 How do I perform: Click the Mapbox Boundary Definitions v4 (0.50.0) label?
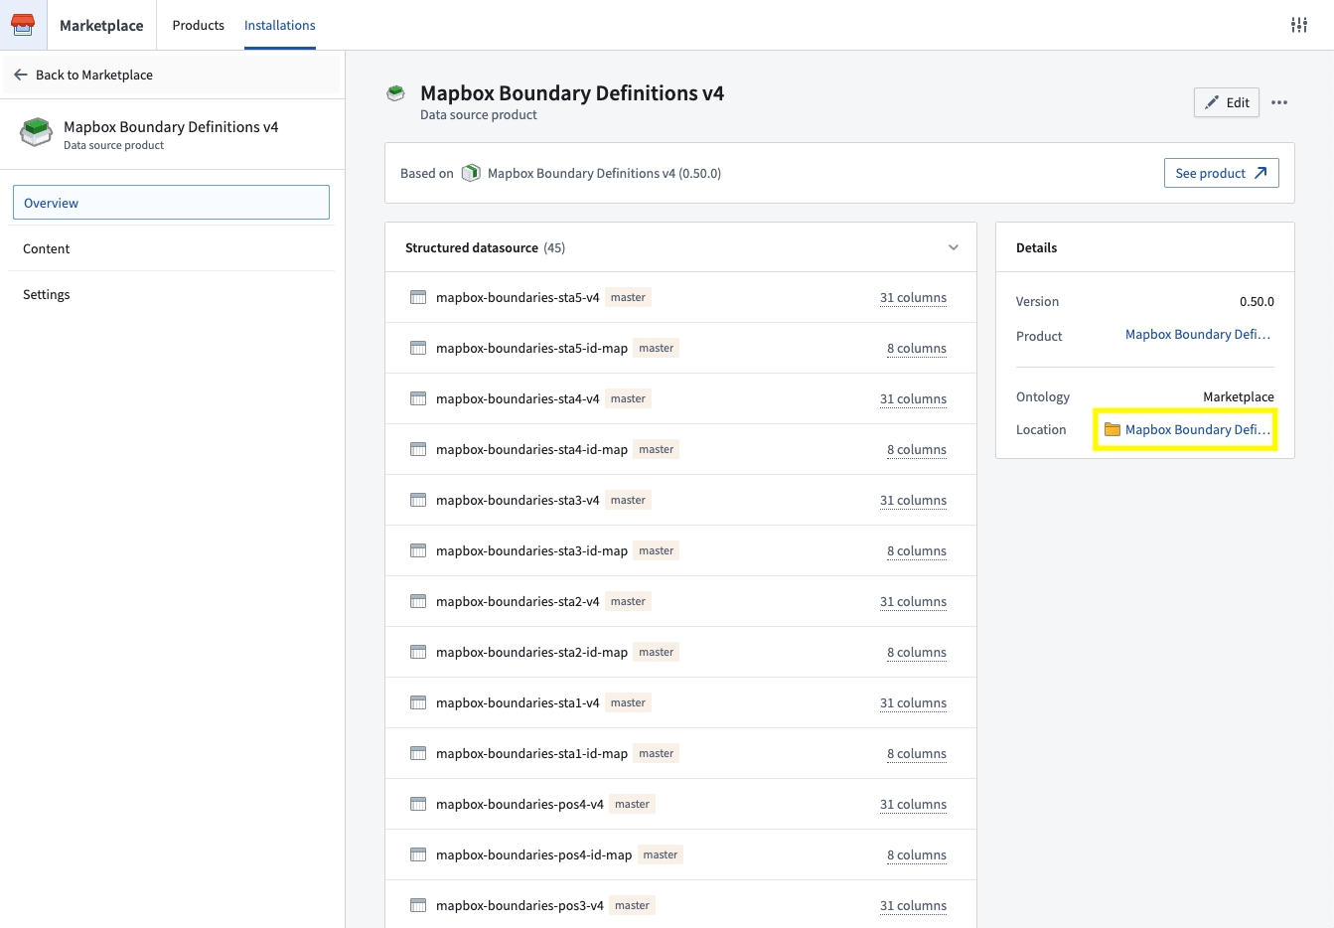point(604,173)
